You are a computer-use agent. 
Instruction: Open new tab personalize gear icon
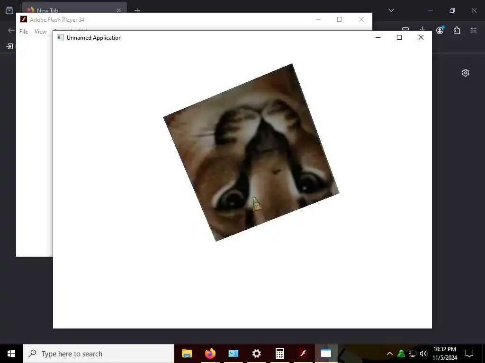[x=466, y=73]
